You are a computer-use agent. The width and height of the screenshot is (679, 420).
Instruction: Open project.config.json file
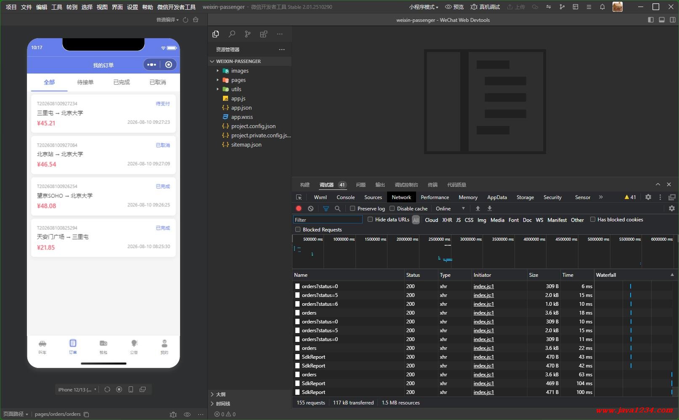point(253,126)
